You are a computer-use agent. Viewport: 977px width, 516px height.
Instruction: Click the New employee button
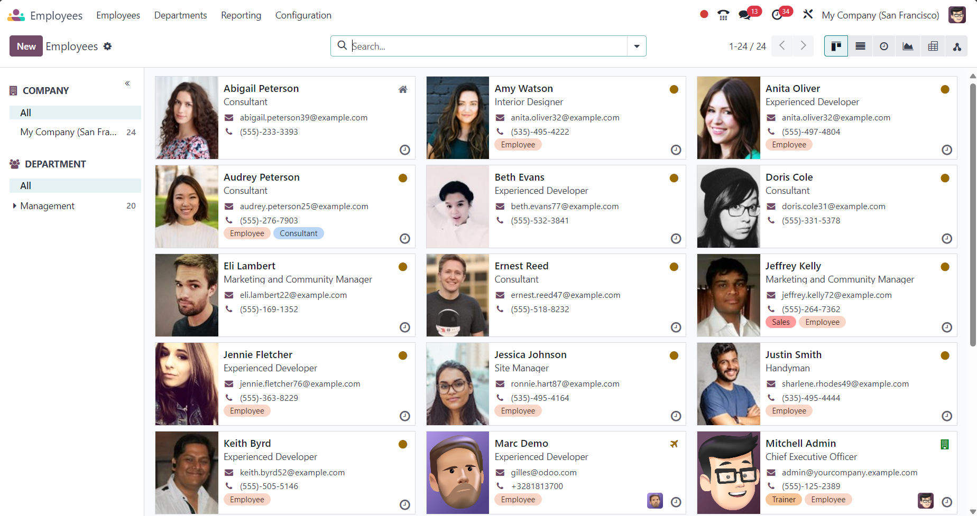coord(26,46)
